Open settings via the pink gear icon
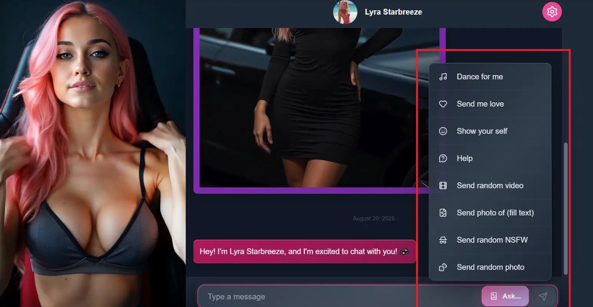Image resolution: width=593 pixels, height=307 pixels. tap(552, 11)
